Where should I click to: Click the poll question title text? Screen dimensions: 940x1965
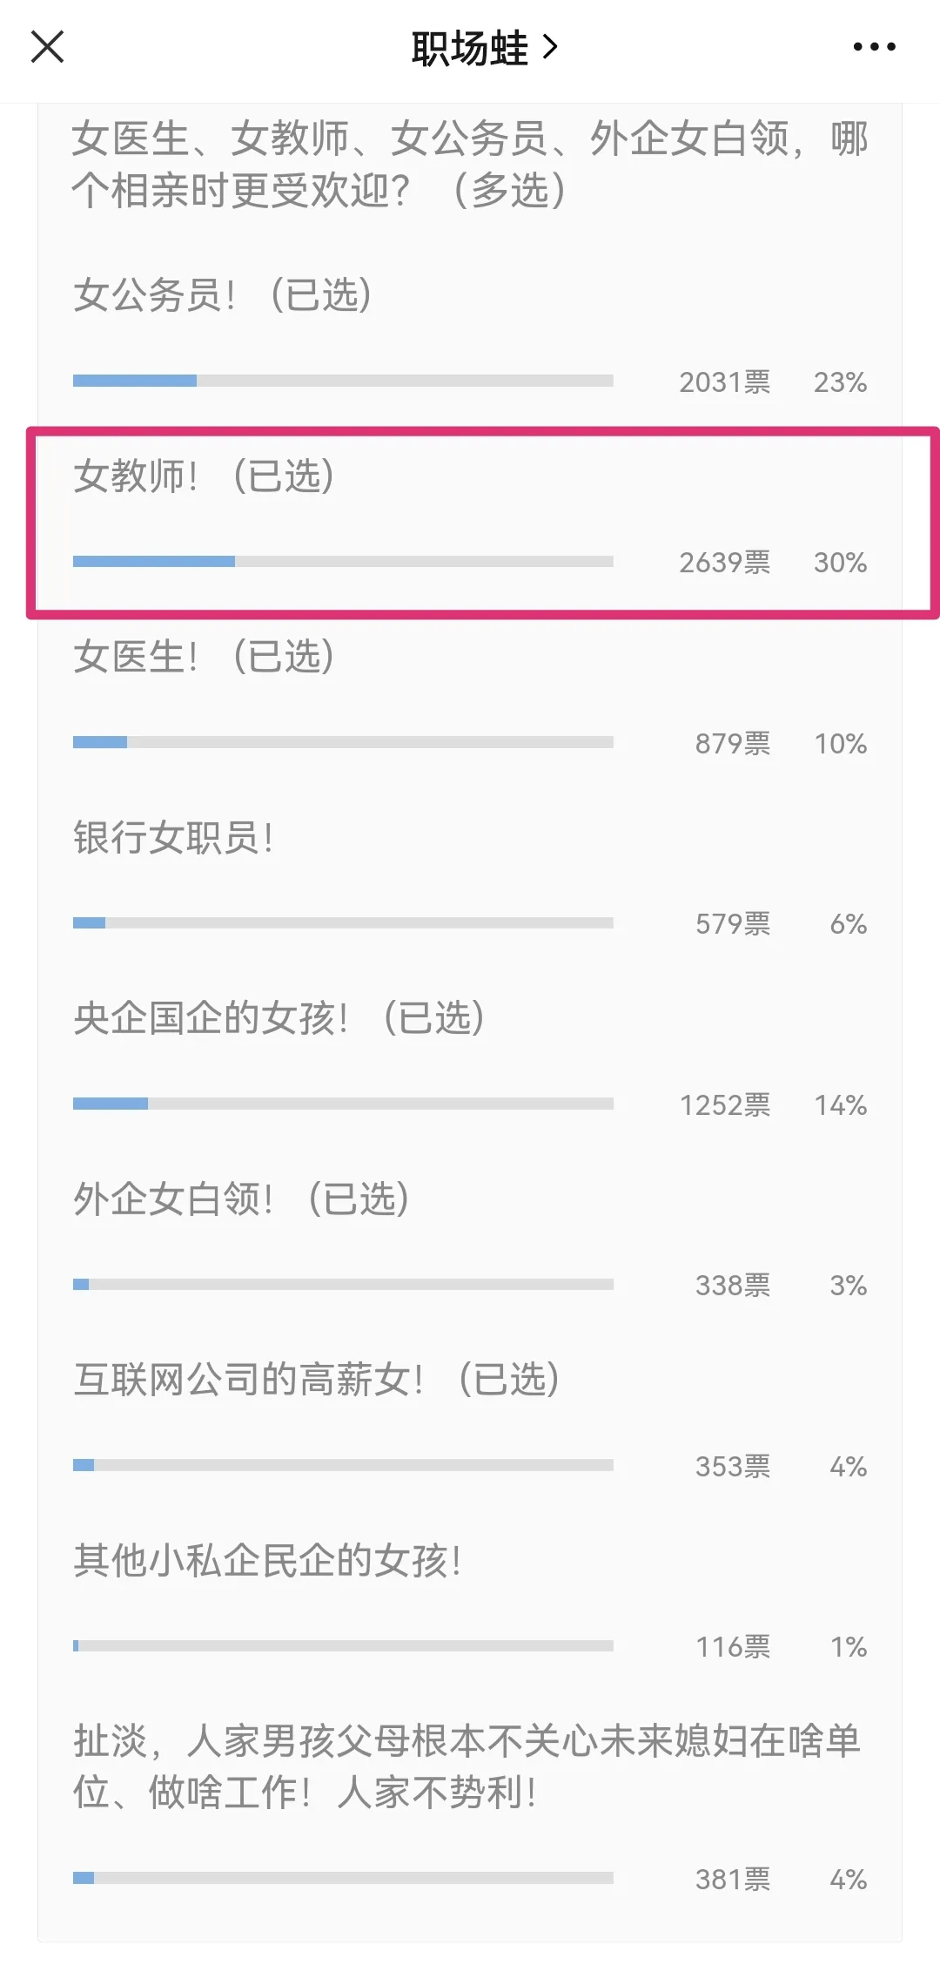[x=469, y=164]
